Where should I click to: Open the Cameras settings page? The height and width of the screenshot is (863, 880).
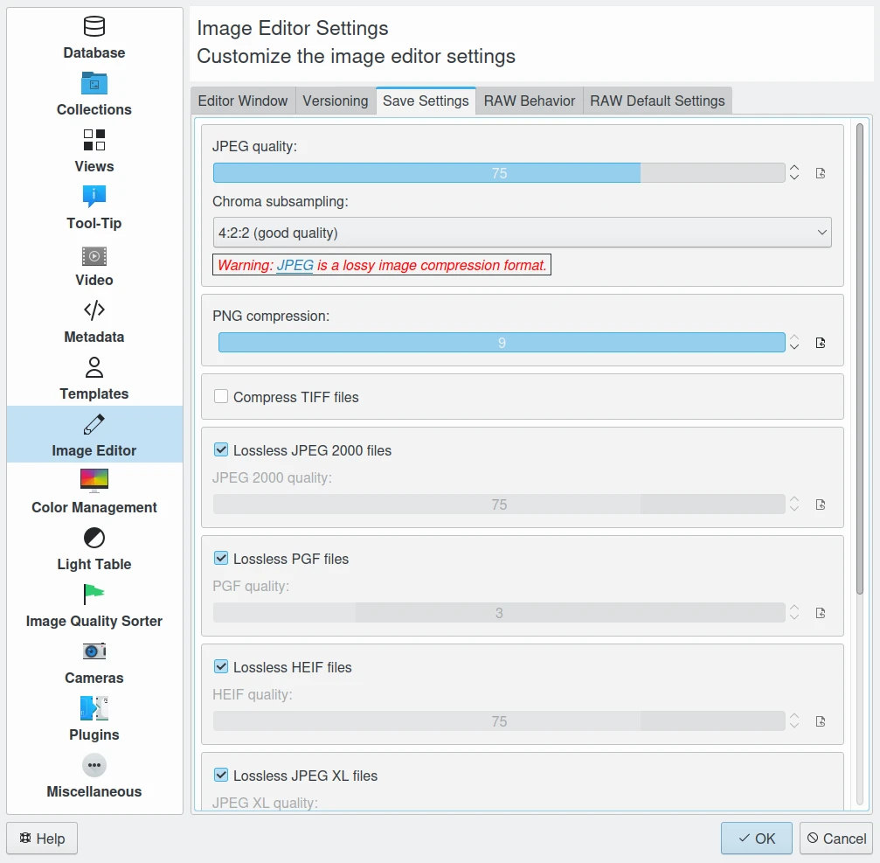pyautogui.click(x=94, y=664)
